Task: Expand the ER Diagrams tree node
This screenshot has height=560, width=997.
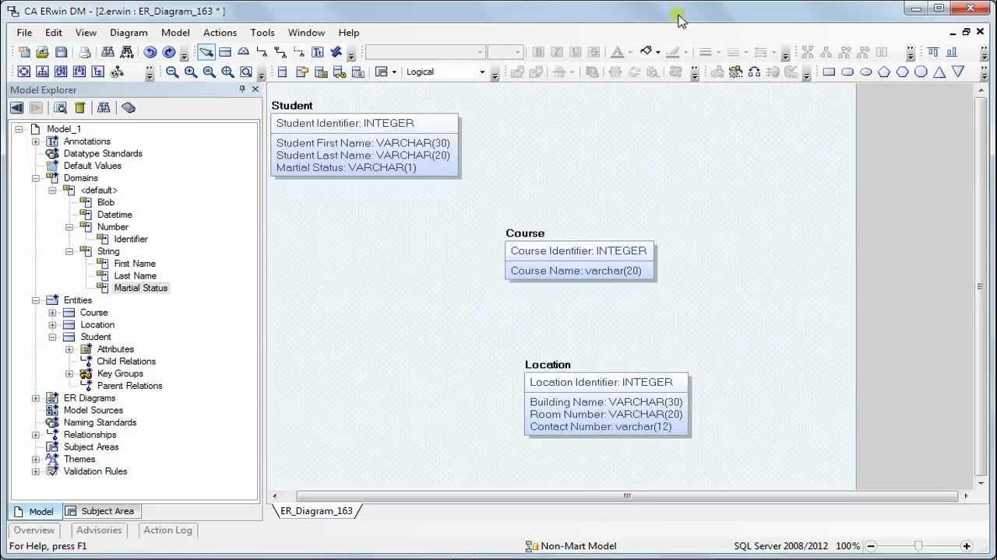Action: [35, 398]
